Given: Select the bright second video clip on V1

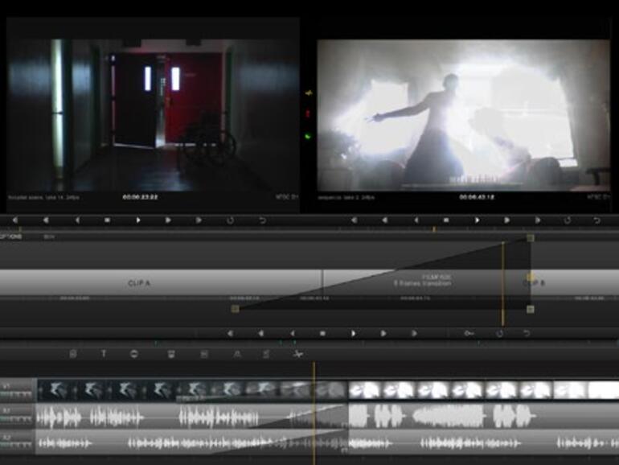Looking at the screenshot, I should (484, 390).
